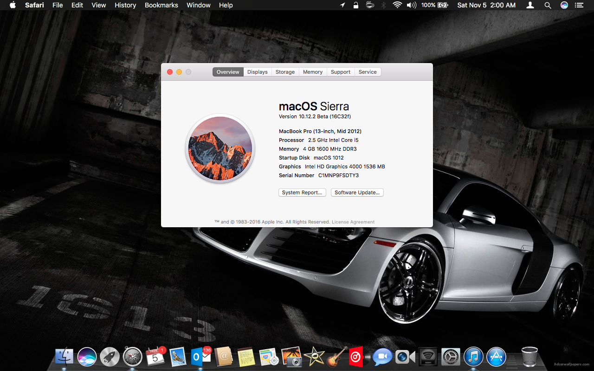Image resolution: width=594 pixels, height=371 pixels.
Task: Close the About This Mac window
Action: coord(170,72)
